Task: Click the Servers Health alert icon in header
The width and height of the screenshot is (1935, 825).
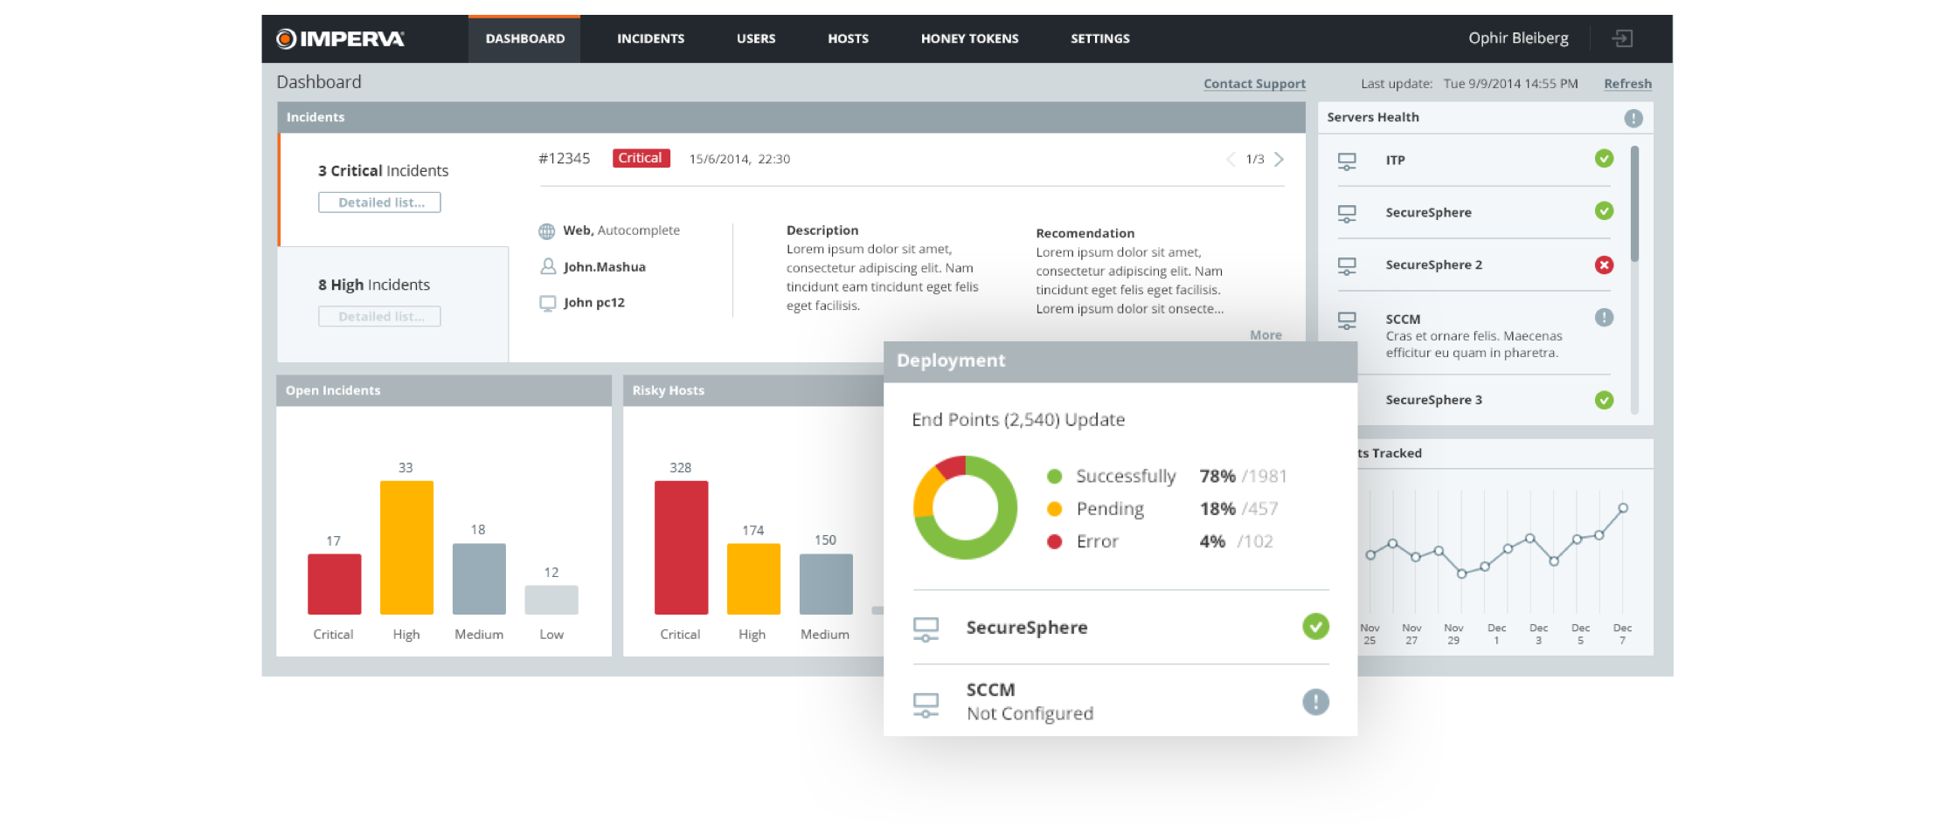Action: [1633, 118]
